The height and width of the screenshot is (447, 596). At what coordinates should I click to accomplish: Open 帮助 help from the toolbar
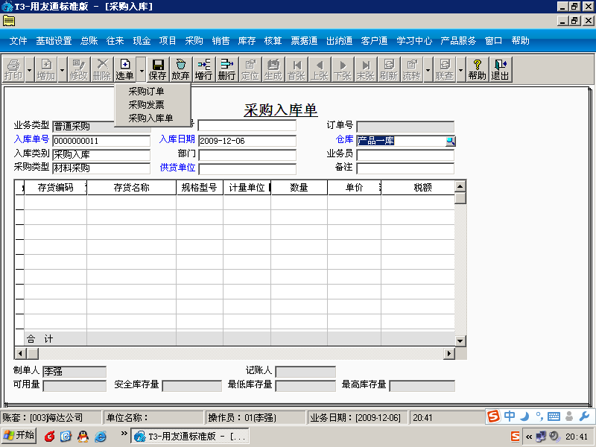pyautogui.click(x=477, y=69)
